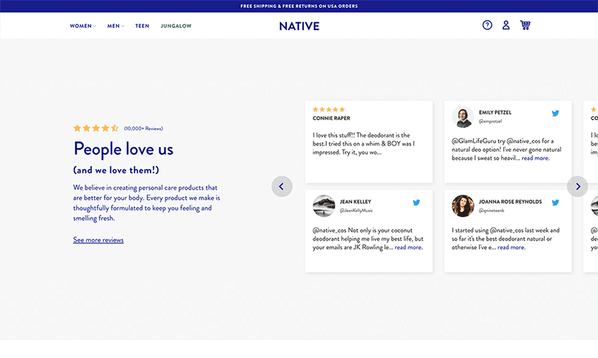Image resolution: width=598 pixels, height=358 pixels.
Task: Click the Twitter bird on Joanna Rose Reynolds' card
Action: click(x=555, y=203)
